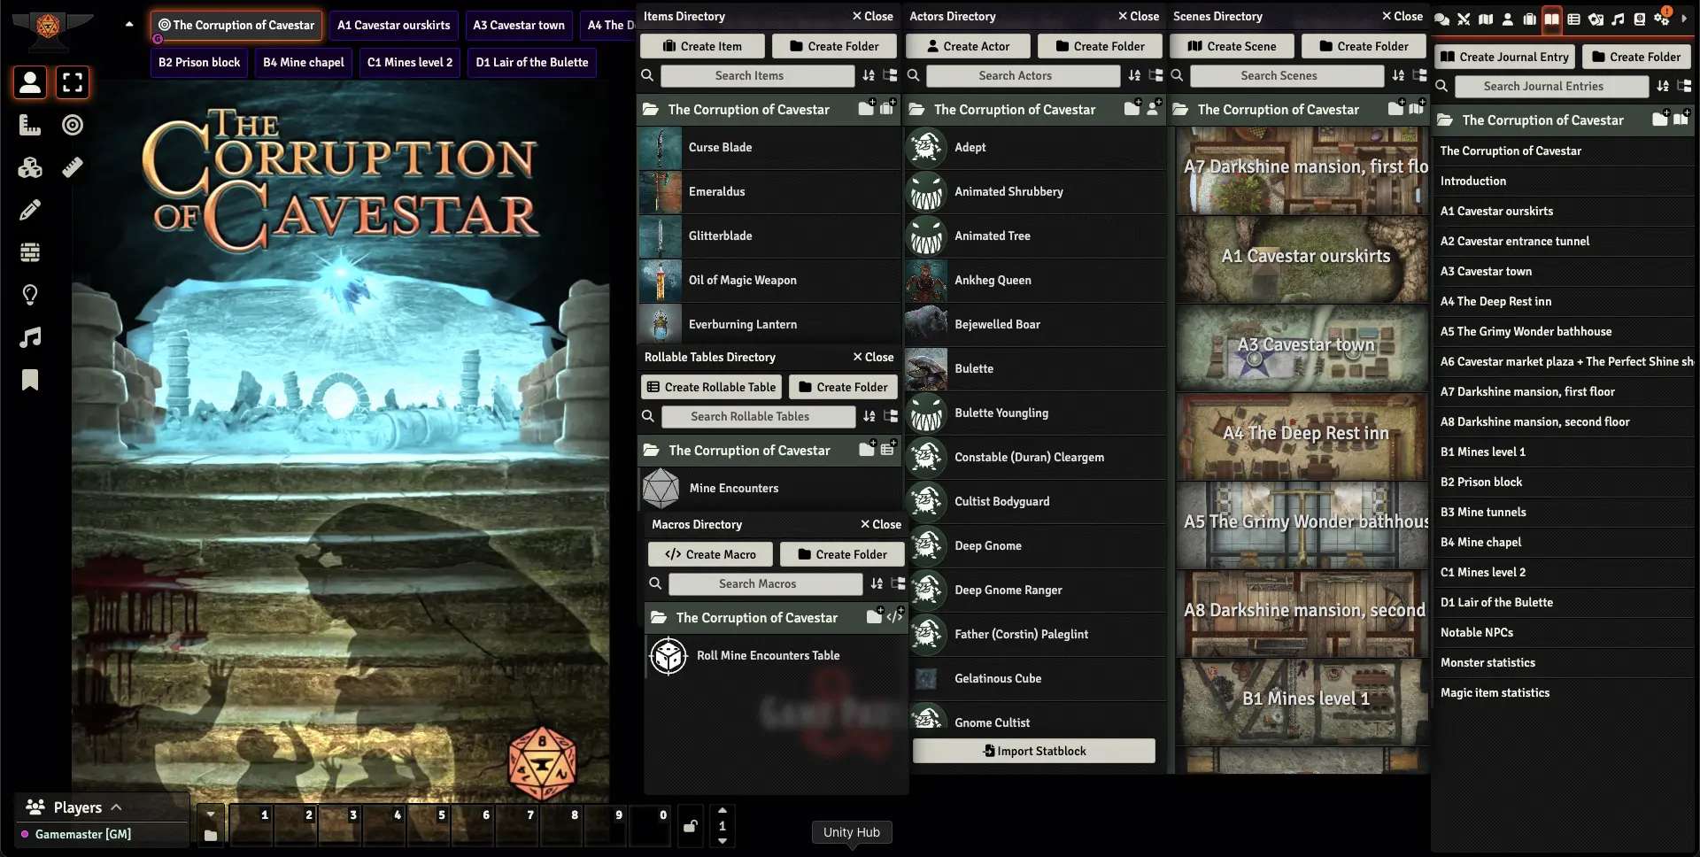Add new macro in Cavestar folder
The height and width of the screenshot is (857, 1700).
[x=894, y=616]
